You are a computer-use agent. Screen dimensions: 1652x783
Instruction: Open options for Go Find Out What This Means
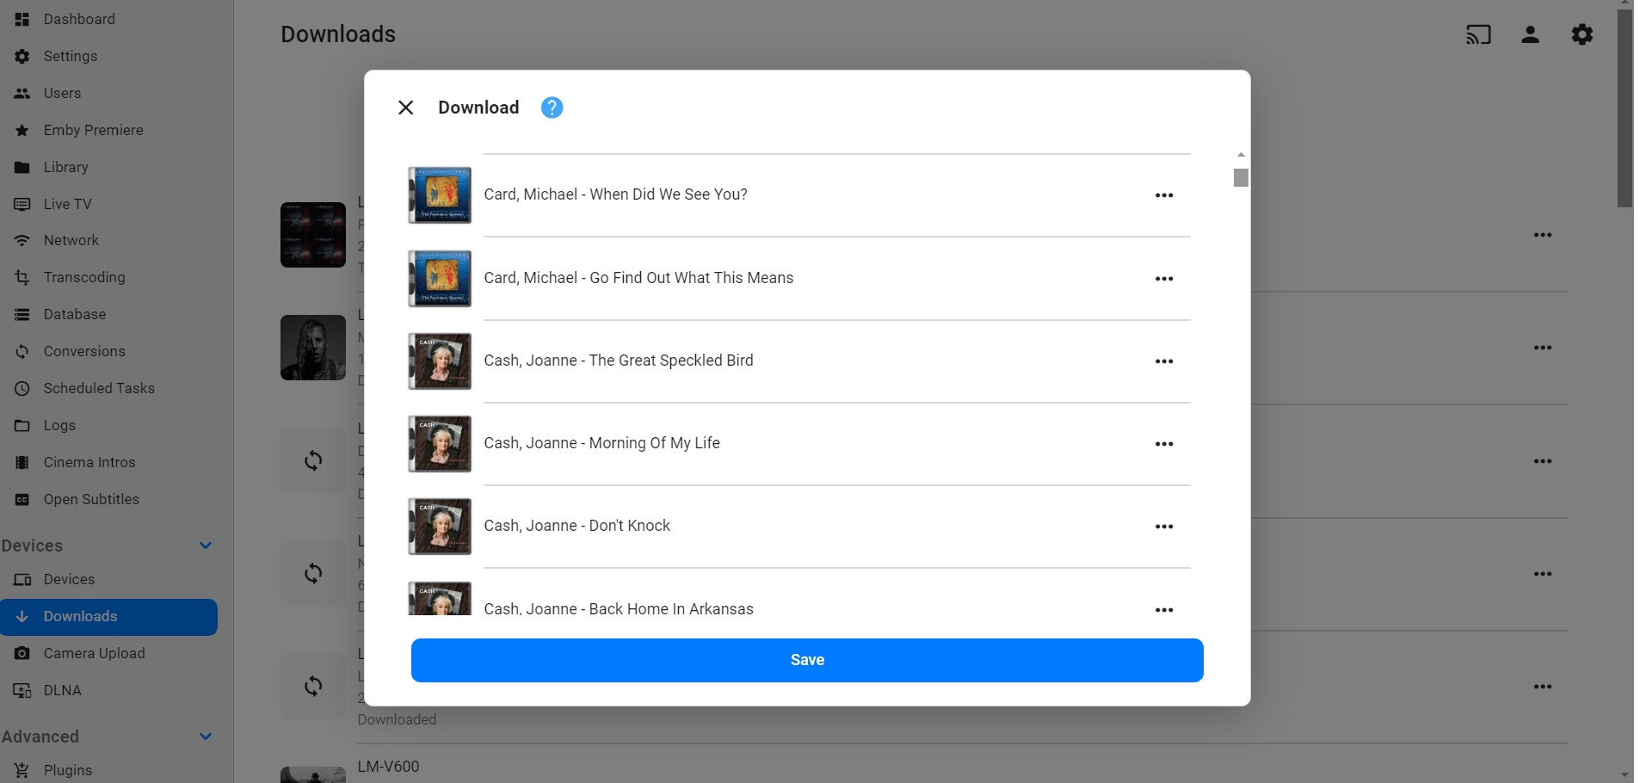coord(1164,279)
